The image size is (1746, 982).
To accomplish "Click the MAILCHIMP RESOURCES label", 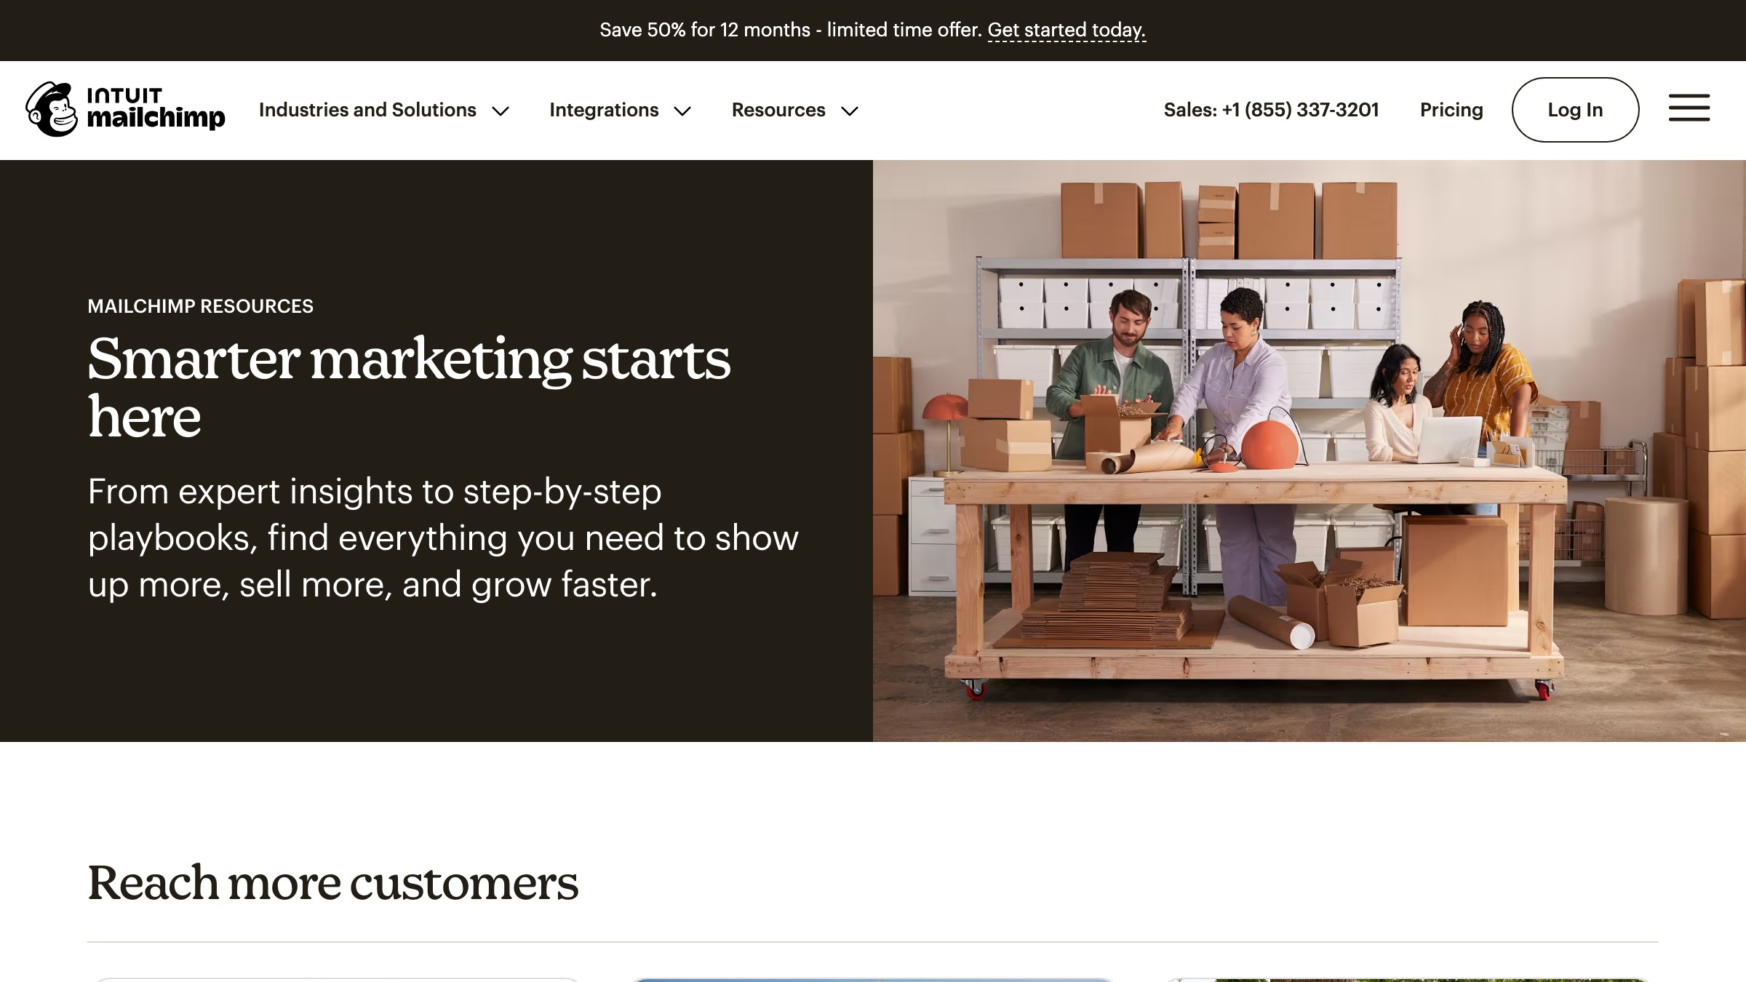I will tap(200, 306).
